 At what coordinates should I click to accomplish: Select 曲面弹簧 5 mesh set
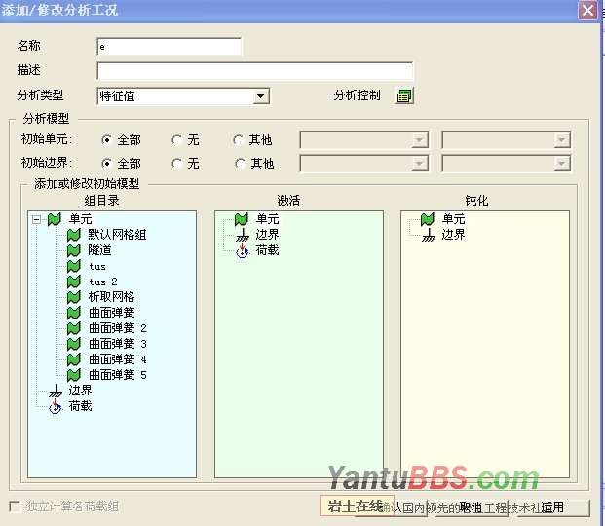117,375
